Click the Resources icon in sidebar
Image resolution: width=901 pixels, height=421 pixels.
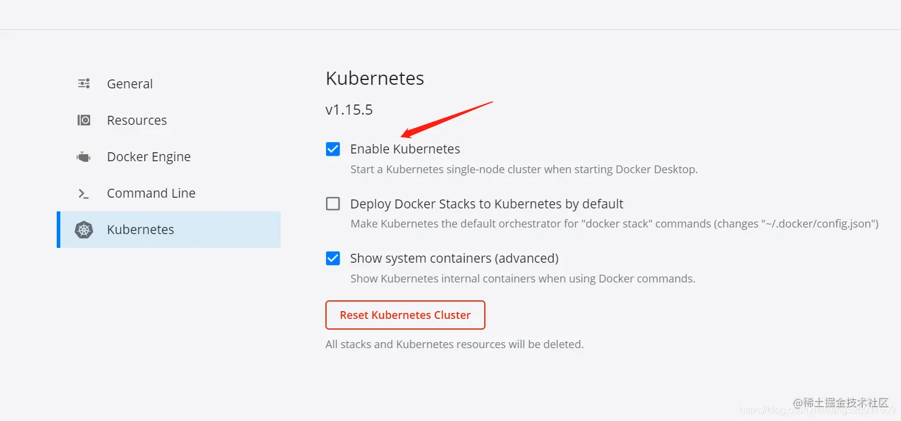click(84, 120)
